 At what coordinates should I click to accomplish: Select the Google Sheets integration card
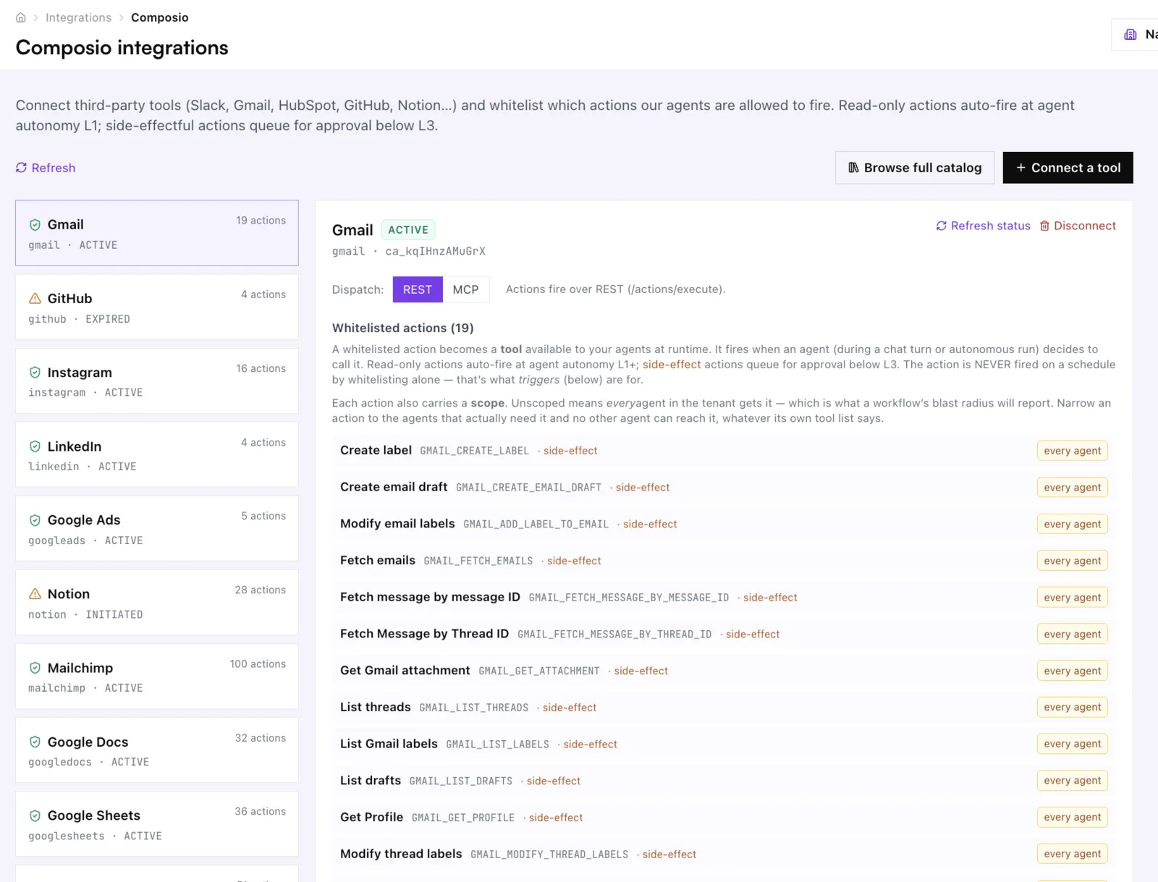tap(157, 823)
